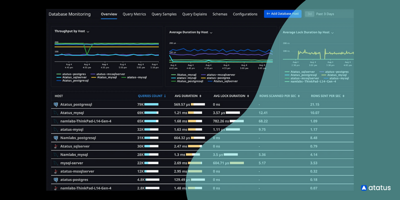Click SQL Server icon beside Atatus_sqlserver host
Screen dimensions: 400x200
click(56, 146)
